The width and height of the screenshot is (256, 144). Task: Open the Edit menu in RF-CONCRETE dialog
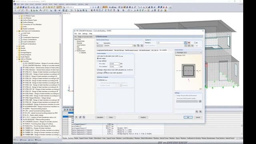80,34
